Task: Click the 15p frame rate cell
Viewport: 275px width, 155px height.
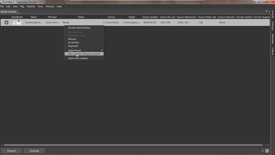Action: [x=201, y=22]
